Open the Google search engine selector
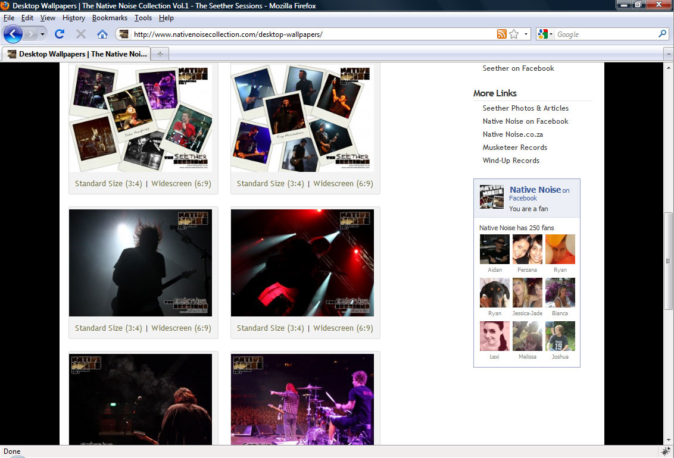This screenshot has width=674, height=458. click(x=544, y=34)
